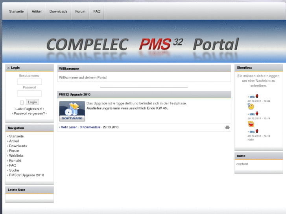Open the 0 Kommentare link
The height and width of the screenshot is (214, 286).
90,127
